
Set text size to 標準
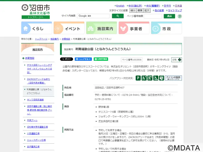click(140, 10)
